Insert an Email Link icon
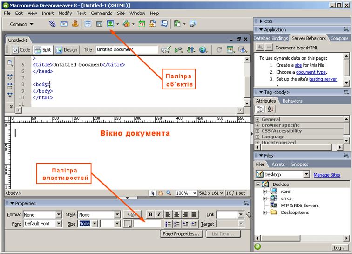Viewport: 352px width, 254px height. click(x=64, y=24)
